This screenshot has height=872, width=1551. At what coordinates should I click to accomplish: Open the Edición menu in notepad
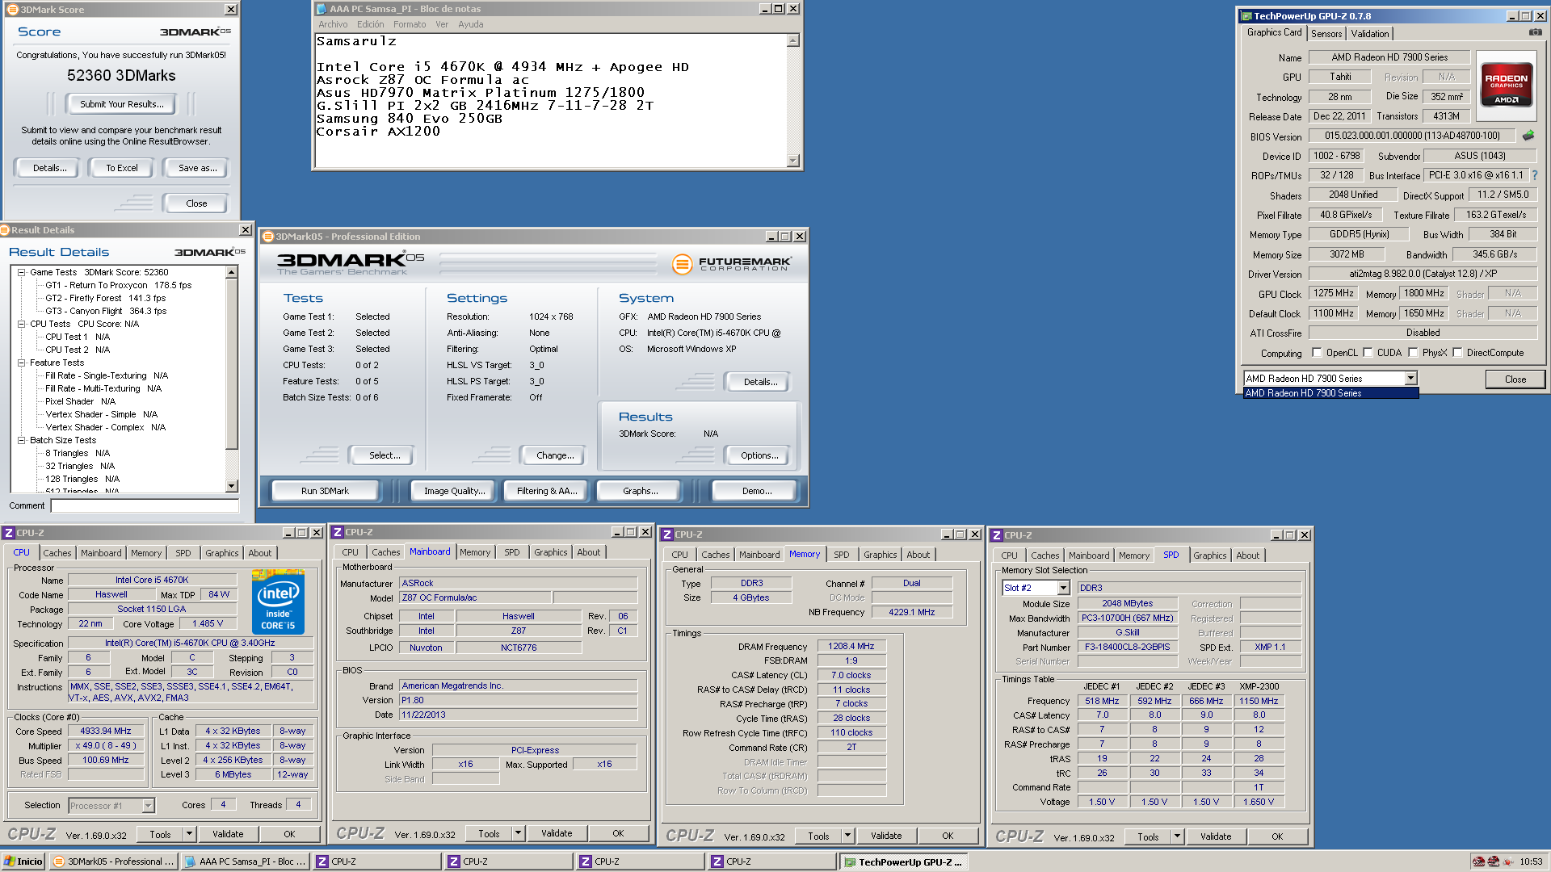click(371, 24)
